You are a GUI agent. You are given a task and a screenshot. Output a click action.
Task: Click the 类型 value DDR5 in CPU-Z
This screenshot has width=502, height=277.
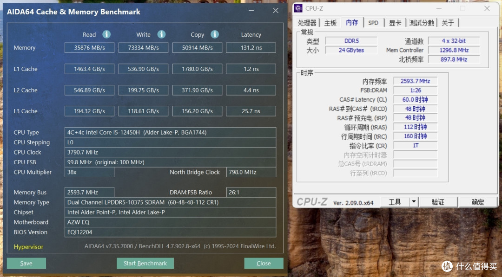(x=351, y=41)
